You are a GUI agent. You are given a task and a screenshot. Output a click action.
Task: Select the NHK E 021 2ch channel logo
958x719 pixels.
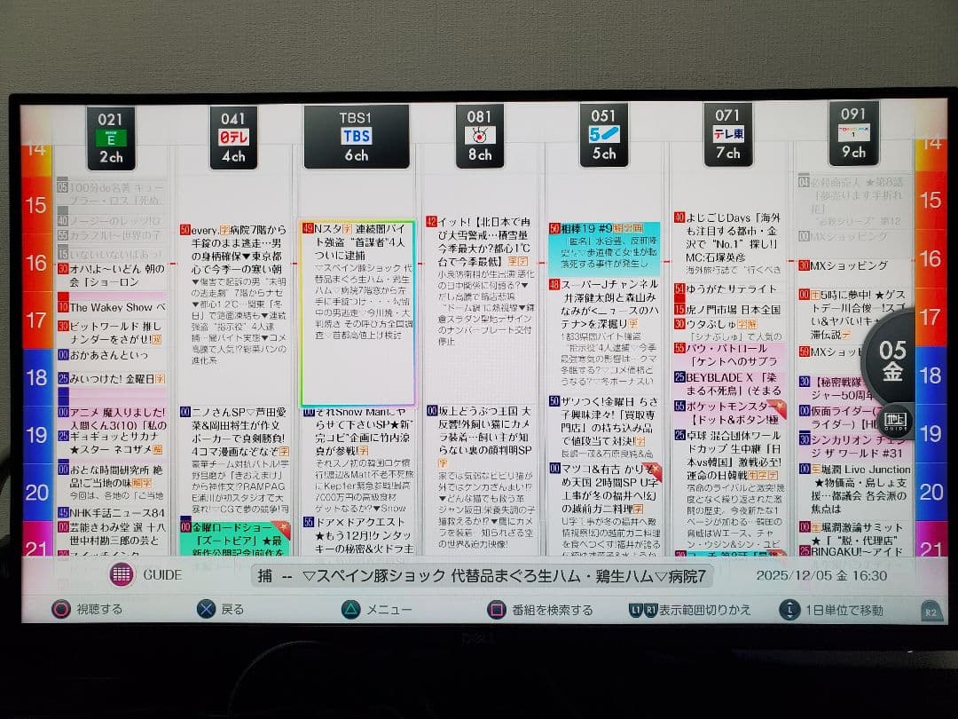coord(111,138)
